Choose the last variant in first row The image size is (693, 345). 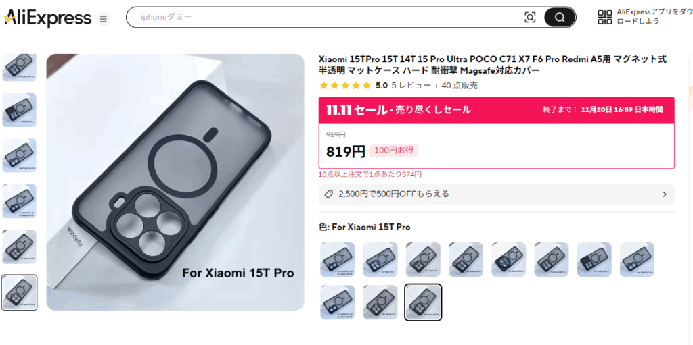637,259
